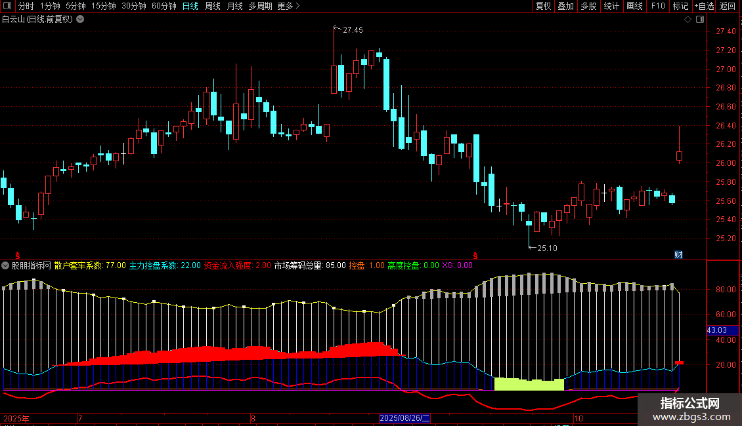
Task: Click the 返回 back button
Action: [x=728, y=6]
